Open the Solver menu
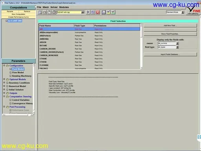This screenshot has width=201, height=151. click(54, 7)
